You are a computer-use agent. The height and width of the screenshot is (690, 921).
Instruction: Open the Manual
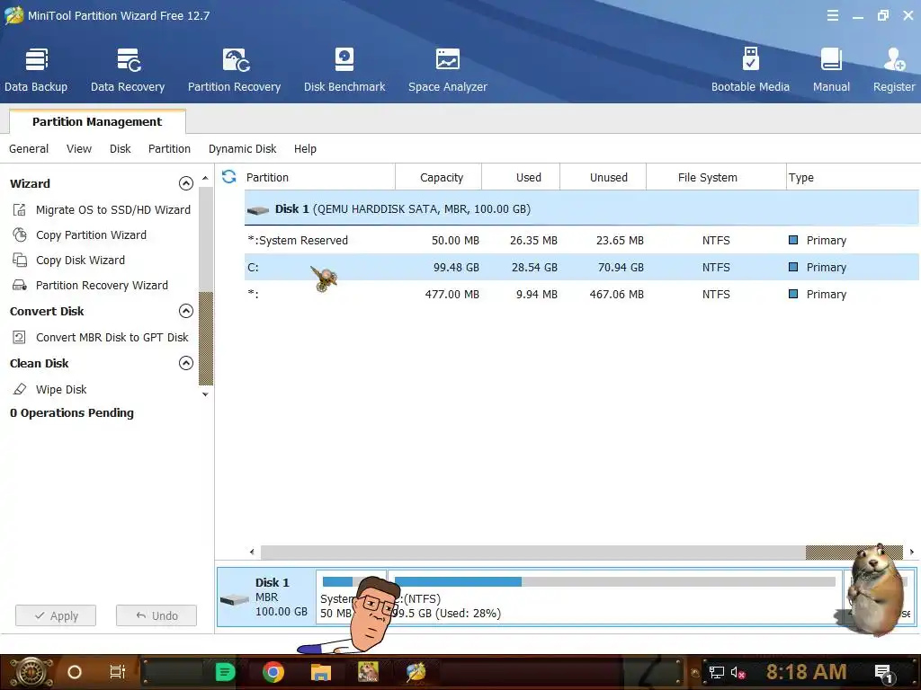click(x=831, y=70)
